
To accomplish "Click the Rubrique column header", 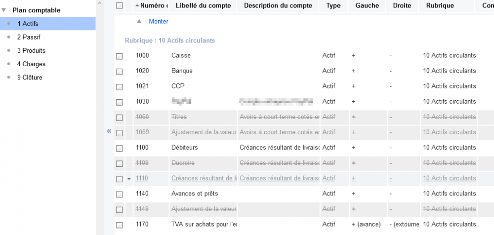I will [436, 5].
